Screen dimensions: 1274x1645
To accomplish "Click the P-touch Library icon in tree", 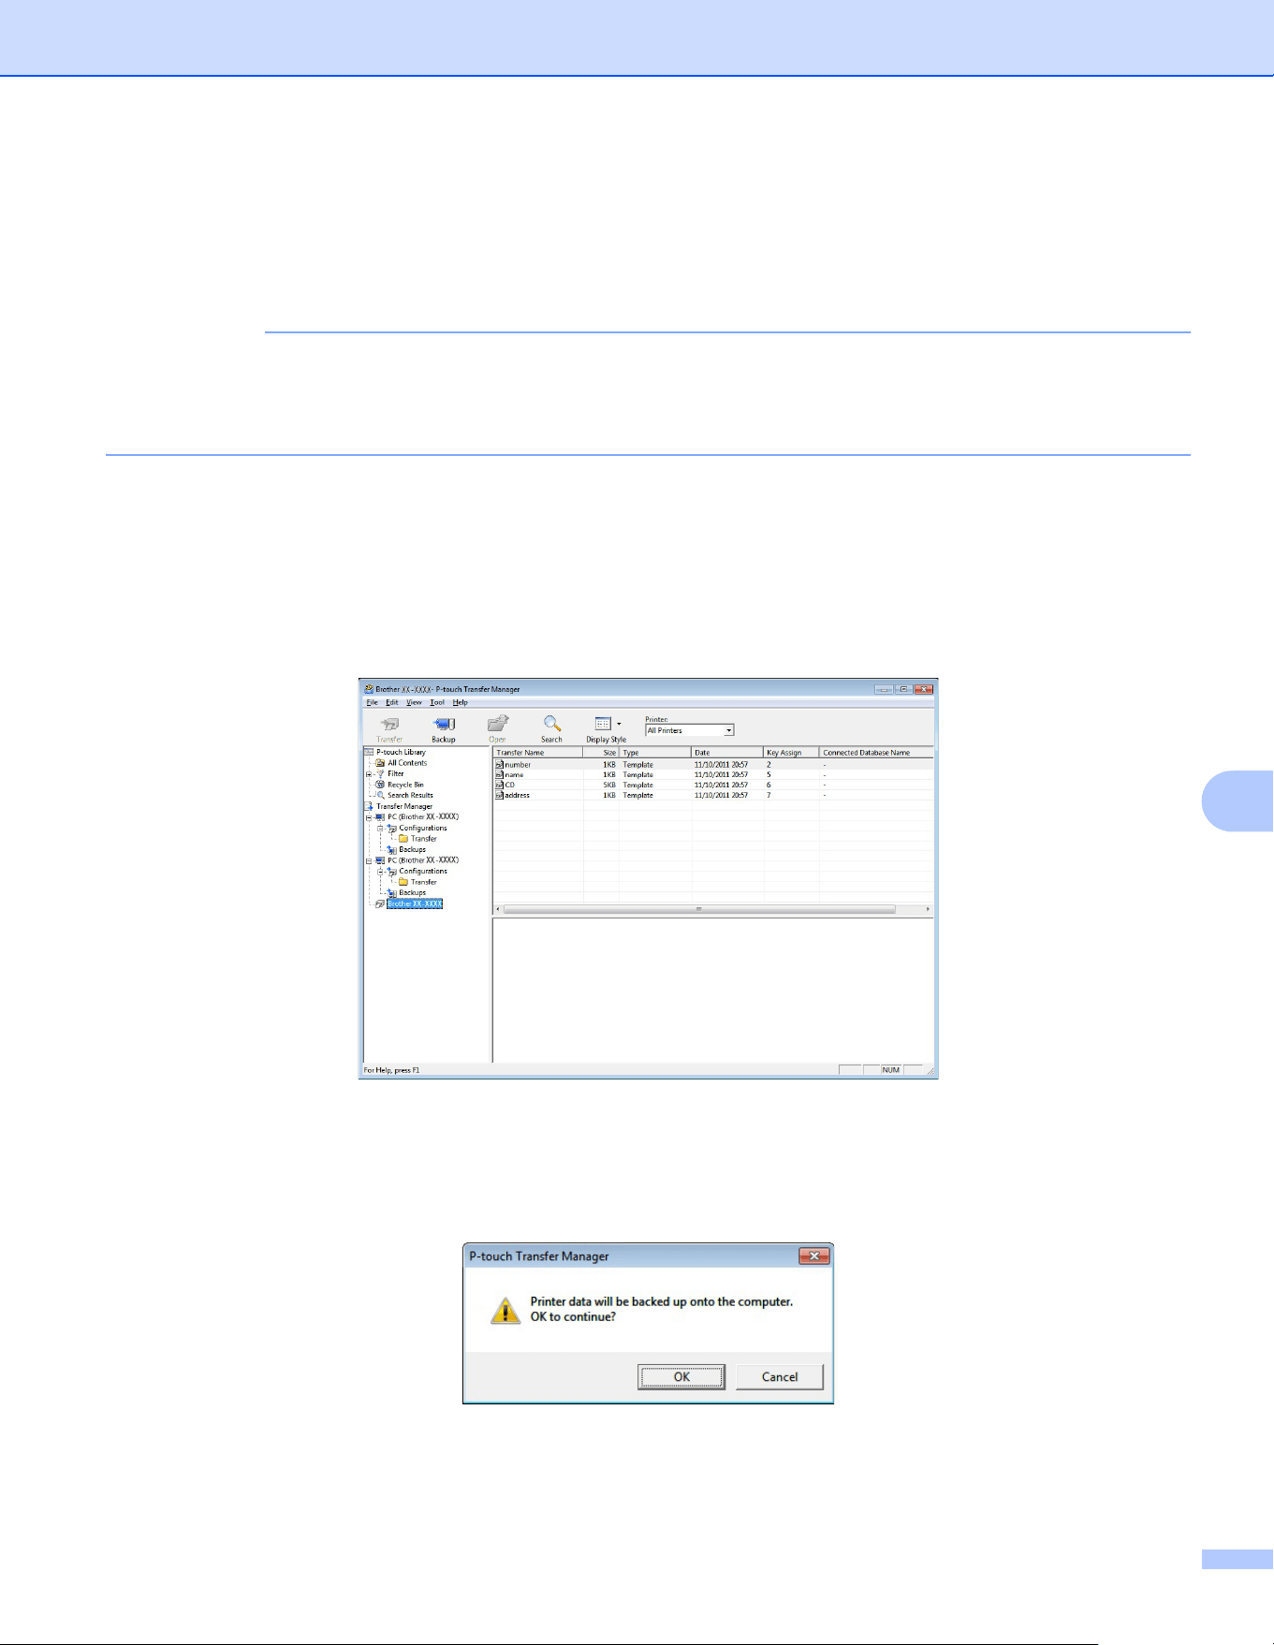I will coord(369,752).
